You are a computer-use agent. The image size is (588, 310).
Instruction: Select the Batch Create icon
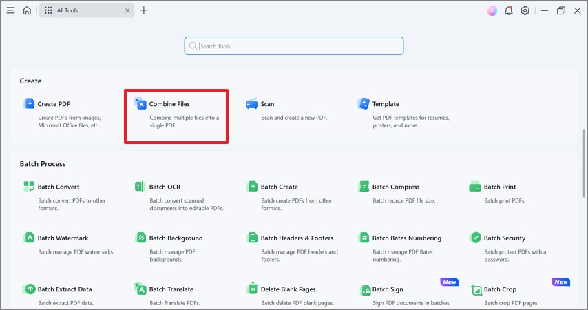253,186
